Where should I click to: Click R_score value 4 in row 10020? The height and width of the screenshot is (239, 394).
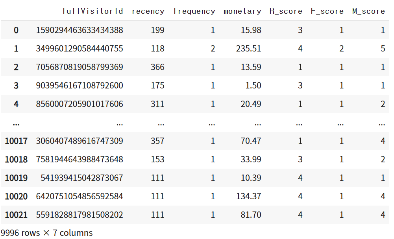[x=300, y=196]
